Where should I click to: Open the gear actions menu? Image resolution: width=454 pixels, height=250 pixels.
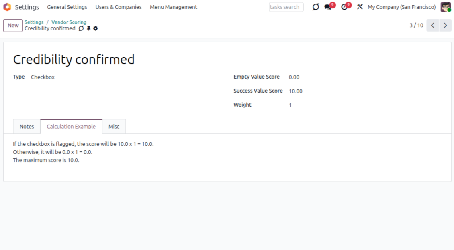pyautogui.click(x=96, y=28)
